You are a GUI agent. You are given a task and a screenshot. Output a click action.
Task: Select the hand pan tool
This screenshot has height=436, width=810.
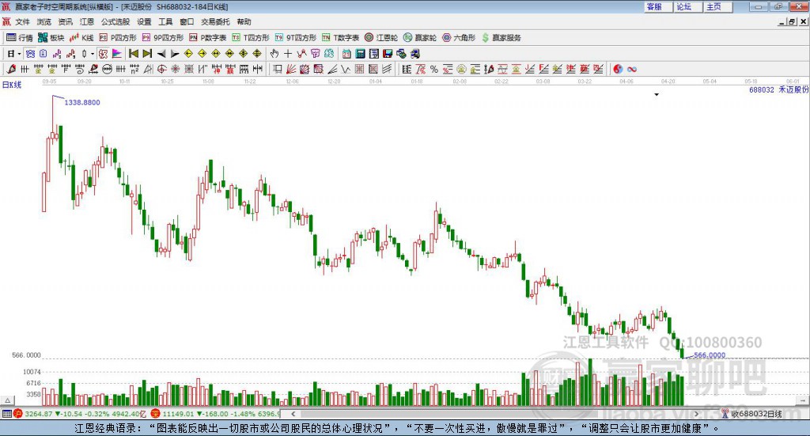(274, 54)
